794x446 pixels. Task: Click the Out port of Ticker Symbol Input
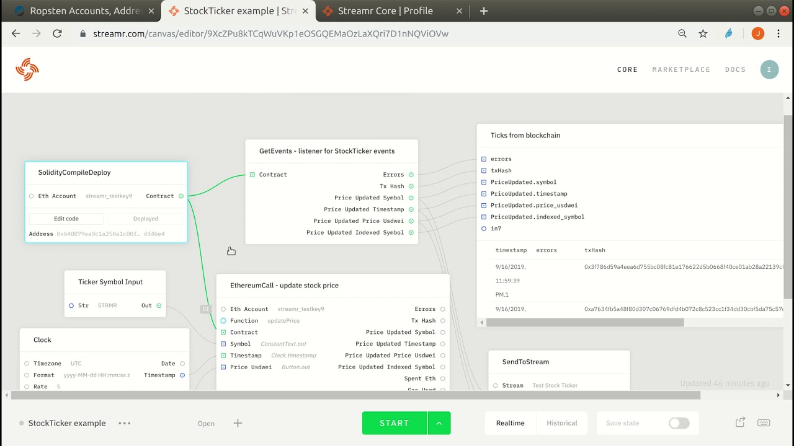(x=159, y=305)
